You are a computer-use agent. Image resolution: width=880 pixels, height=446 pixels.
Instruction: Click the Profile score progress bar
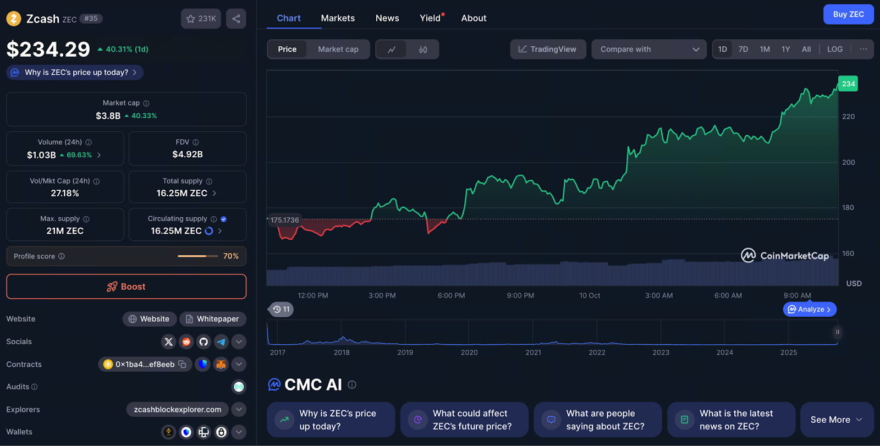198,256
